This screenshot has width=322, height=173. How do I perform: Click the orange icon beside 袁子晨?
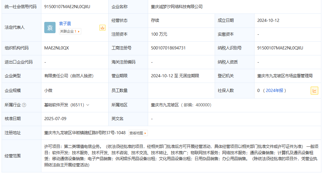(x=102, y=28)
